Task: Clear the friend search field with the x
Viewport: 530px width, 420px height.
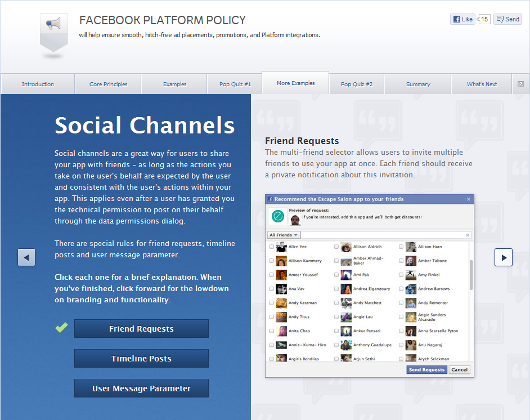Action: click(x=468, y=235)
